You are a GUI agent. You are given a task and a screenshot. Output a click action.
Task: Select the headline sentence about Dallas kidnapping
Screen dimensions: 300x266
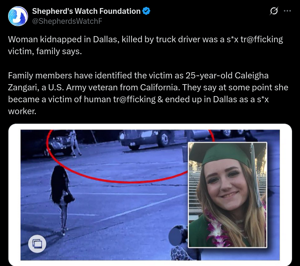[145, 45]
